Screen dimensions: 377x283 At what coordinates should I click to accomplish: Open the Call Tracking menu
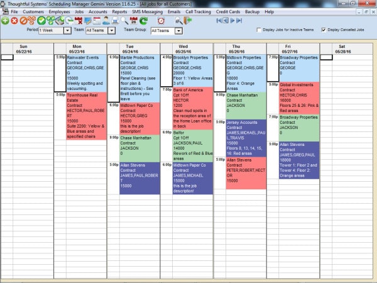click(x=198, y=12)
